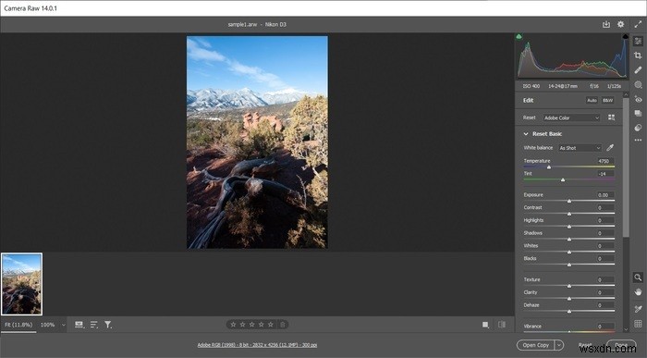Set a five-star rating
The height and width of the screenshot is (358, 647).
coord(271,325)
